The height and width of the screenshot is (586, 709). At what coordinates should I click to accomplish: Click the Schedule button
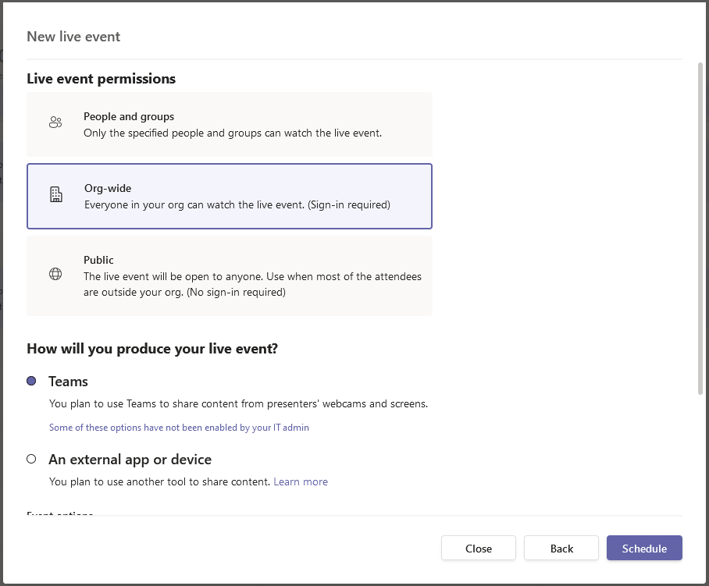tap(644, 549)
